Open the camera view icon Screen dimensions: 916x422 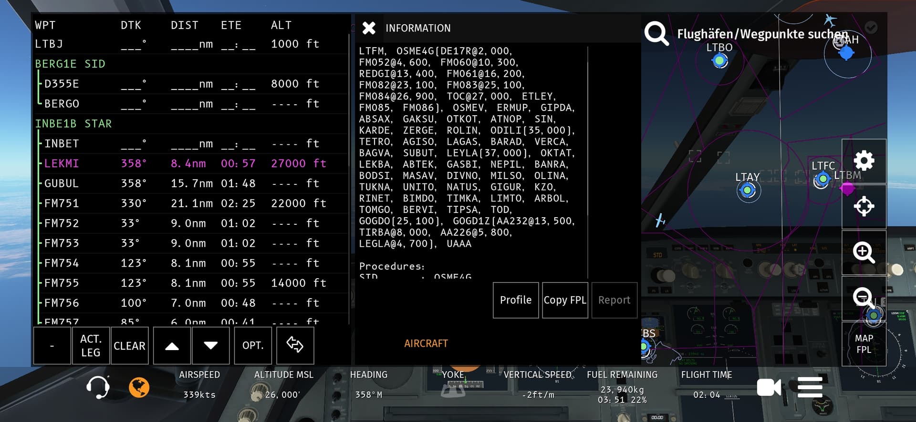(769, 387)
